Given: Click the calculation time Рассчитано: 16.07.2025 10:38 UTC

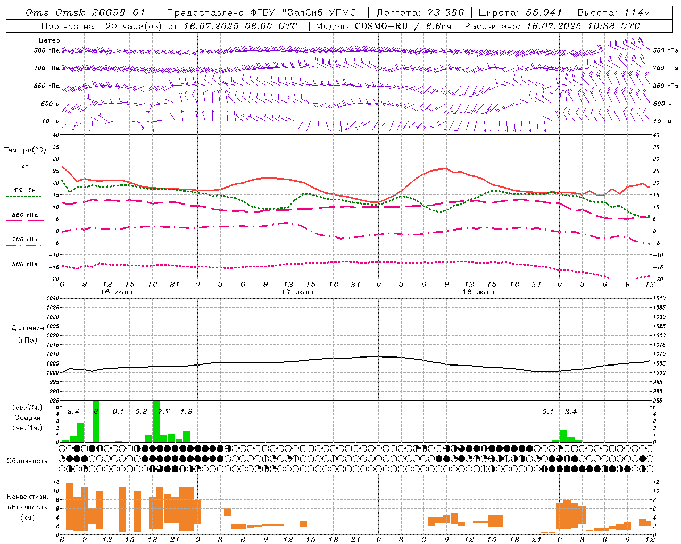Looking at the screenshot, I should coord(552,26).
